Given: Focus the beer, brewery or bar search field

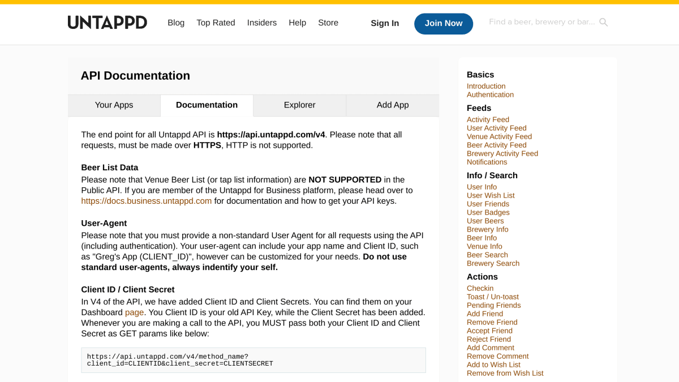Looking at the screenshot, I should 542,22.
